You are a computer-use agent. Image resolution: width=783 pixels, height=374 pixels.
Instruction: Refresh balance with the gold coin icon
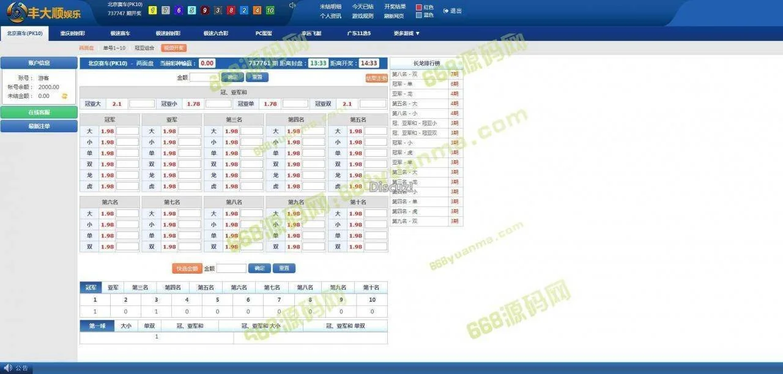click(64, 96)
